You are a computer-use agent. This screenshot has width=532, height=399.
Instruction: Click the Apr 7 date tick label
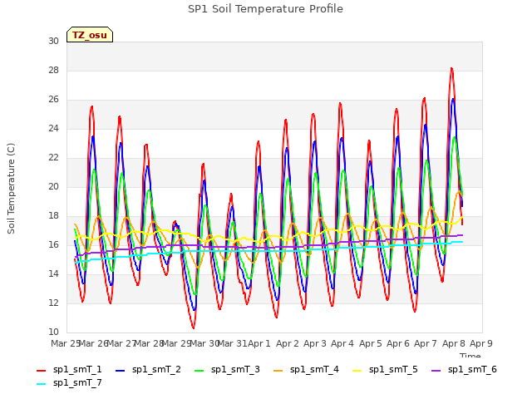click(426, 343)
